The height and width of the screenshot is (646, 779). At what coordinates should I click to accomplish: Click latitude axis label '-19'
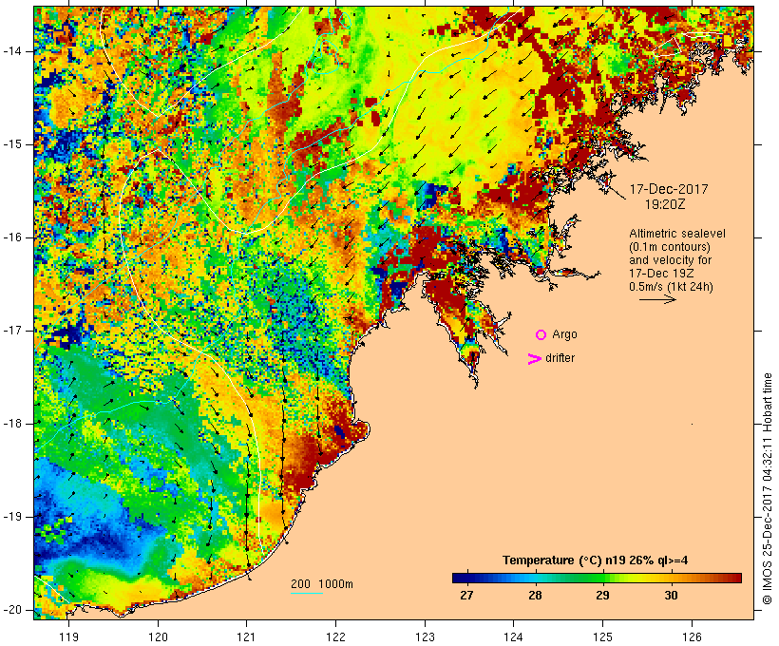coord(11,517)
